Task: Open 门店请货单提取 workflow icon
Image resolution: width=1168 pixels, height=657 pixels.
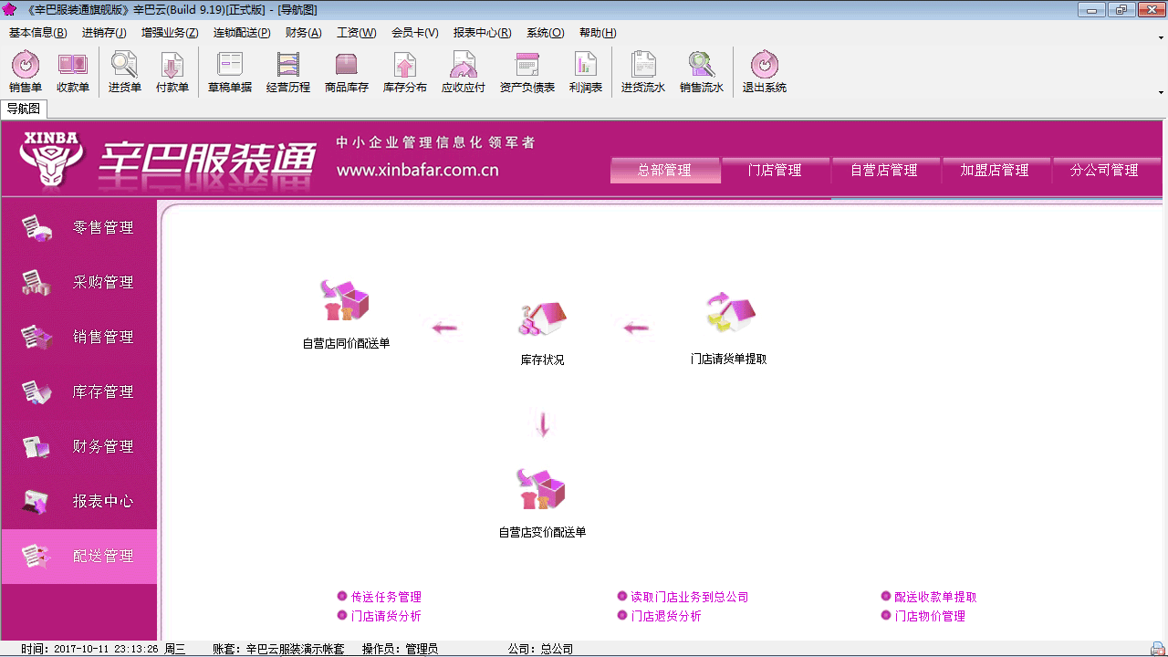Action: [x=729, y=328]
